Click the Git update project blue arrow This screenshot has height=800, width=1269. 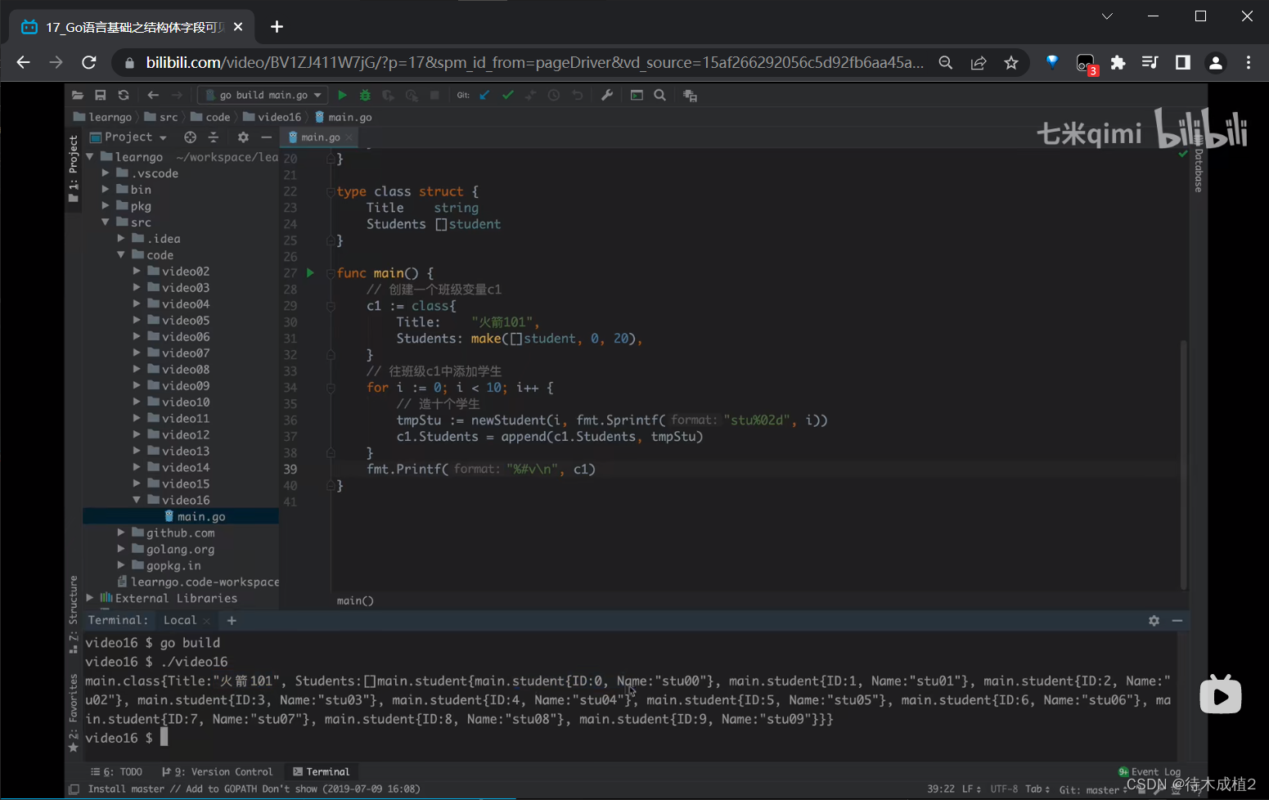pos(484,95)
